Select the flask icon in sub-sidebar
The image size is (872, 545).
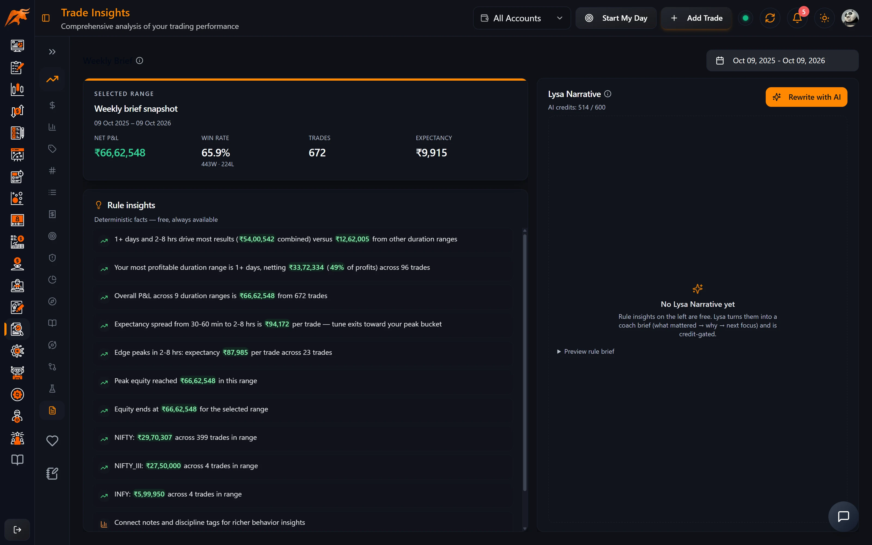[x=52, y=389]
